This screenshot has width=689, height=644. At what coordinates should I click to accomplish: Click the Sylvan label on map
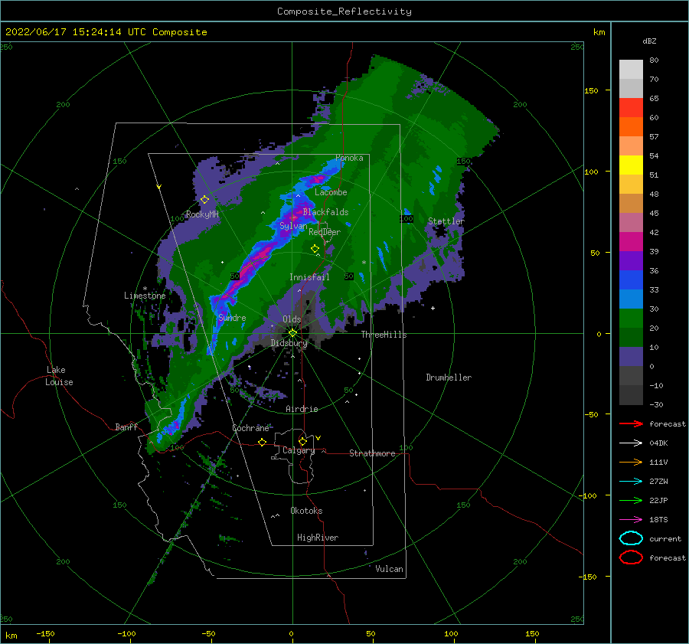point(293,226)
